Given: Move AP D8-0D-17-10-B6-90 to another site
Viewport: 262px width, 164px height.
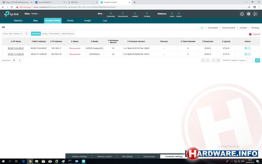Looking at the screenshot, I should 245,54.
